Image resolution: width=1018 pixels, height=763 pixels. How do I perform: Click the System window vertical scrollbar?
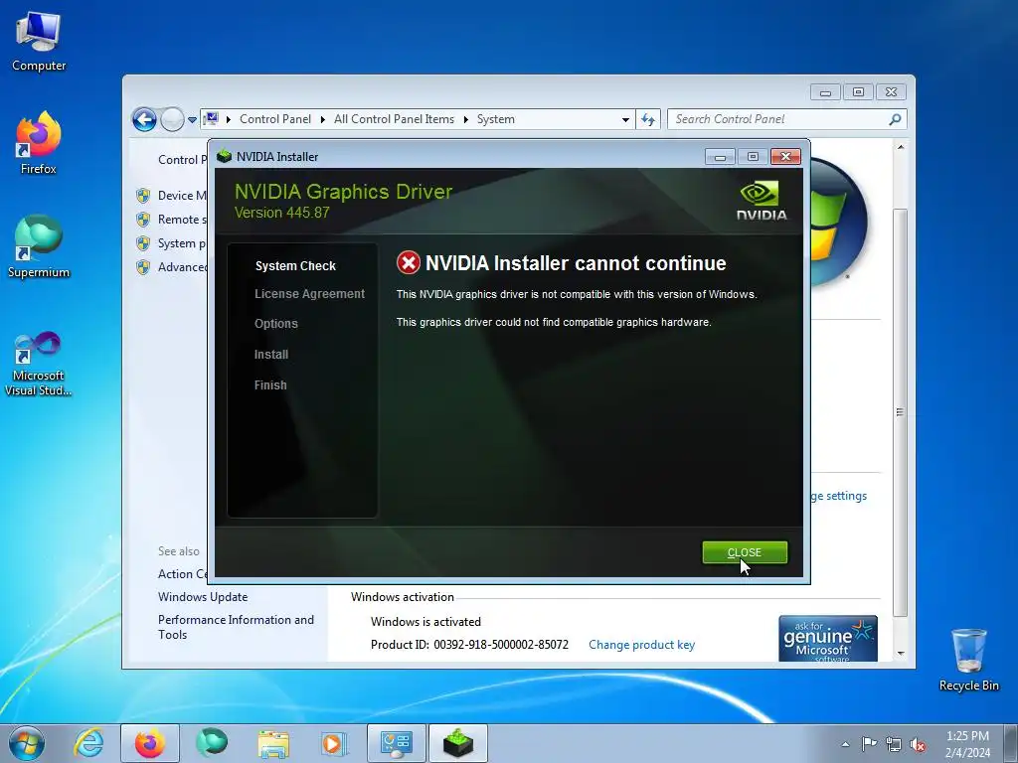coord(900,412)
